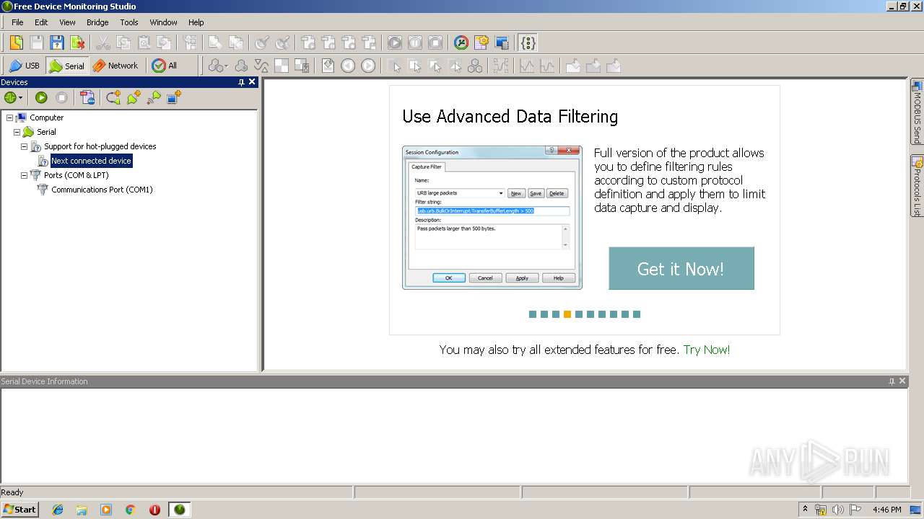Screen dimensions: 924x519
Task: Launch Internet Explorer from taskbar
Action: pos(58,510)
